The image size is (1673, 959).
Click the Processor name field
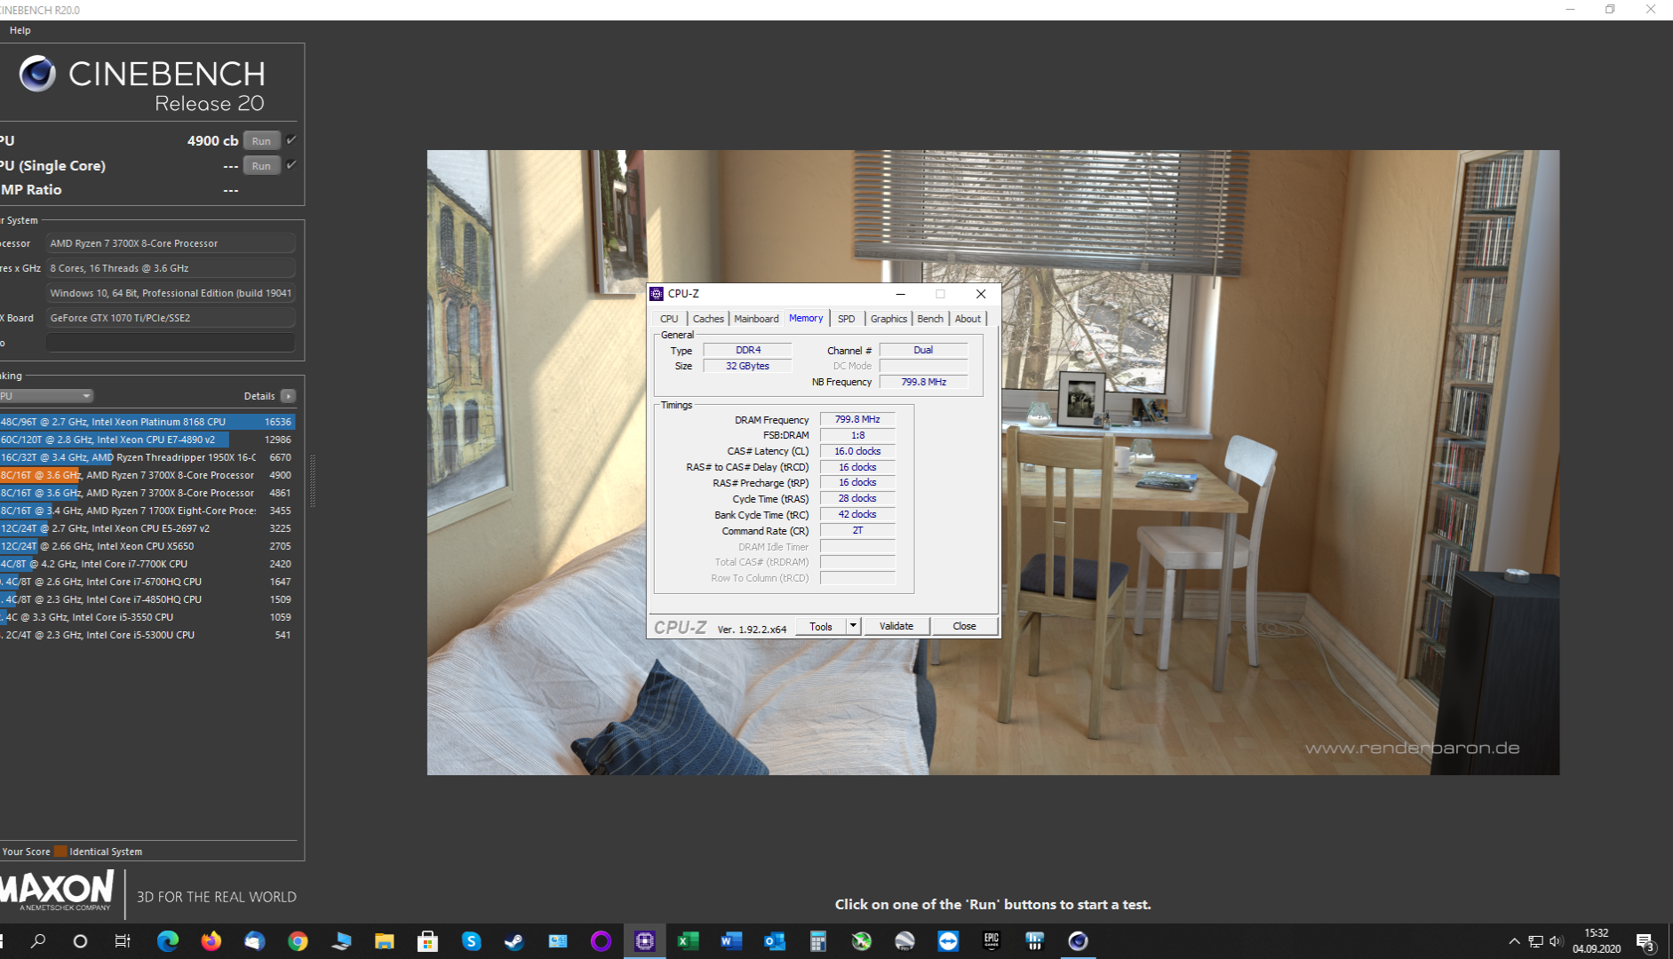(171, 243)
